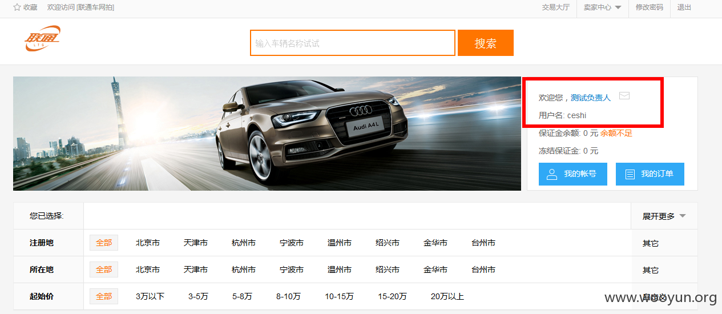This screenshot has height=314, width=722.
Task: Select 宁波市 in the 注册地 row
Action: [292, 243]
